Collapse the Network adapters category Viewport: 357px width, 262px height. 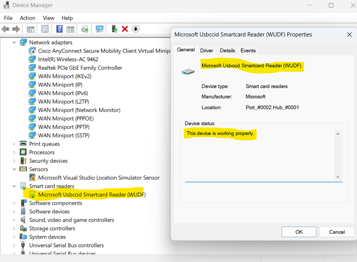coord(14,42)
